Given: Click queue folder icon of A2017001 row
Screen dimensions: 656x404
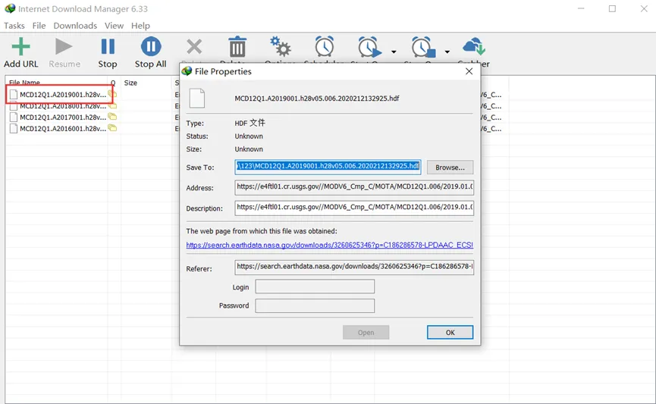Looking at the screenshot, I should tap(112, 116).
